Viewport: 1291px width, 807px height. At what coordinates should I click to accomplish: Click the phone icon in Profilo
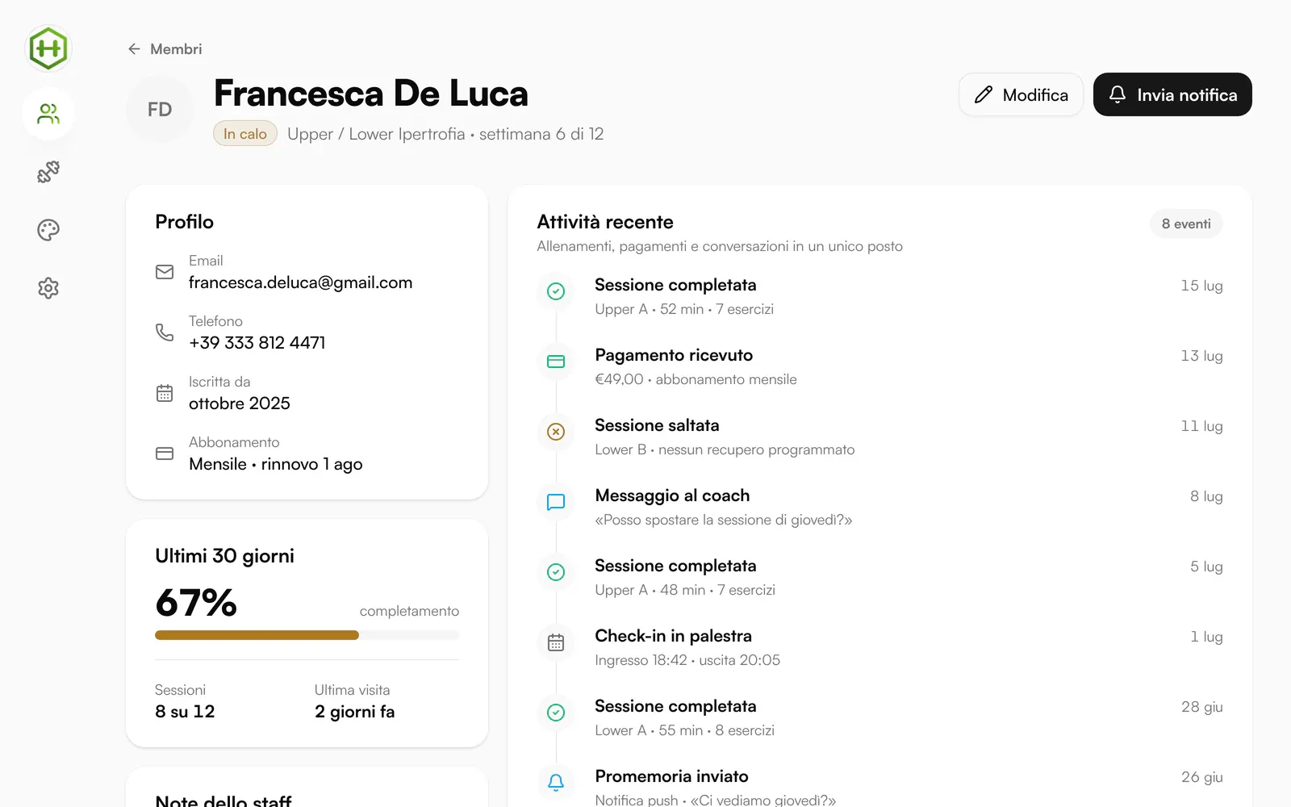pyautogui.click(x=165, y=332)
